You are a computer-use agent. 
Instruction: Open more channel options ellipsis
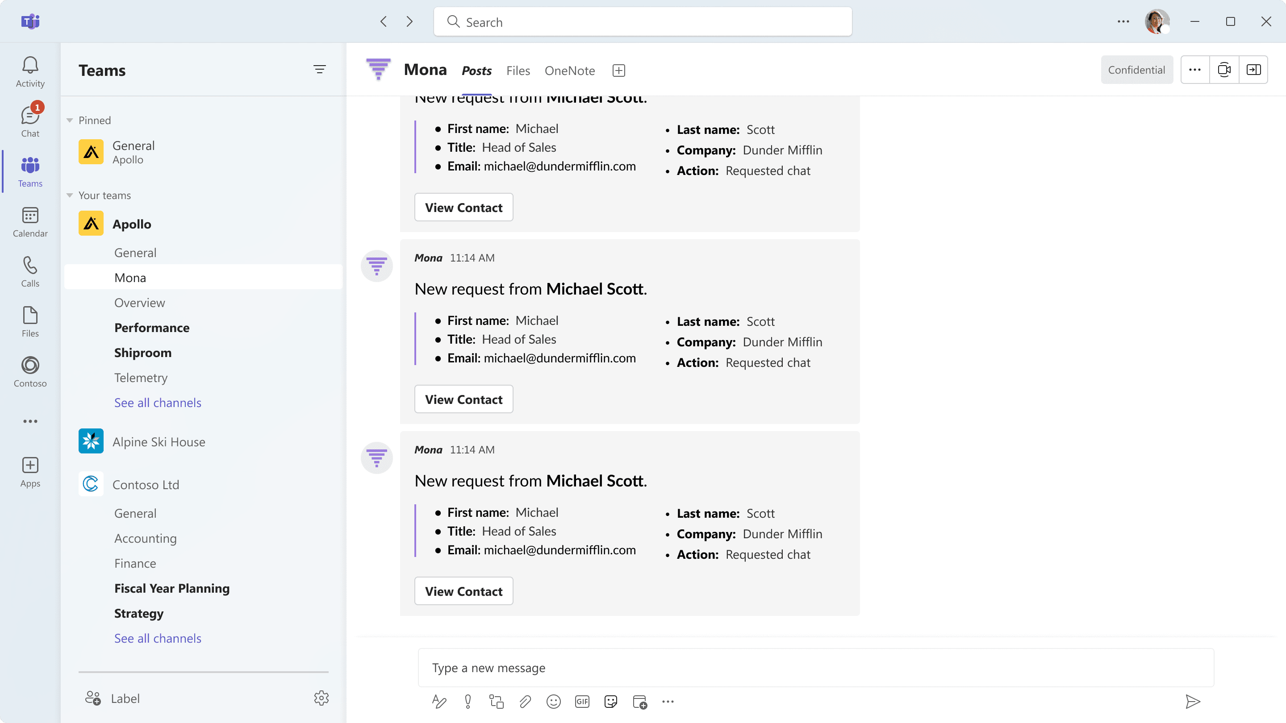(x=1195, y=69)
